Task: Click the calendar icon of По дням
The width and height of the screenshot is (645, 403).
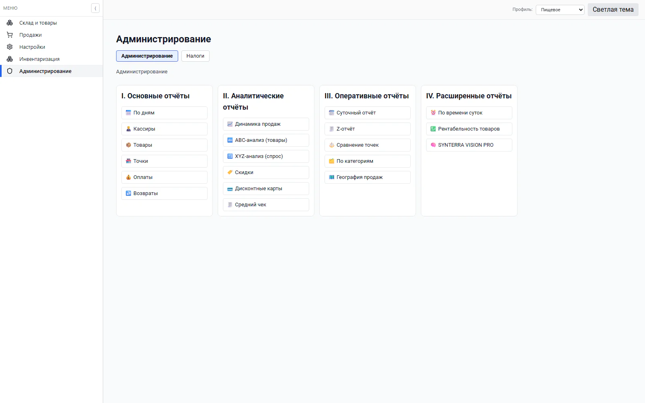Action: [x=129, y=113]
